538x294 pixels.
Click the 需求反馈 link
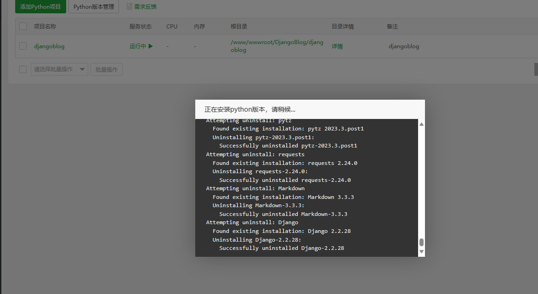point(145,6)
